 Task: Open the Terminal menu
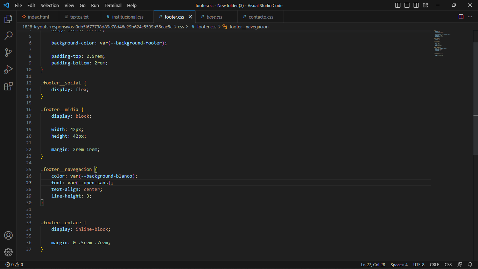point(113,5)
